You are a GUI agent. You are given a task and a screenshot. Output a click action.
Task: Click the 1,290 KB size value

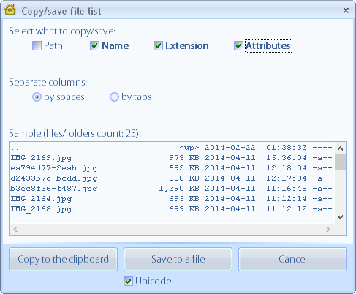pyautogui.click(x=179, y=189)
